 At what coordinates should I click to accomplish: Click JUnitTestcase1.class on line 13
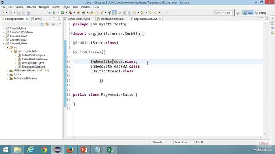pos(112,71)
